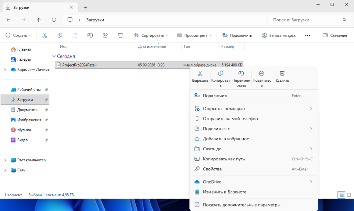Choose Добавить в избранное
Screen dimensions: 354x211
point(254,139)
